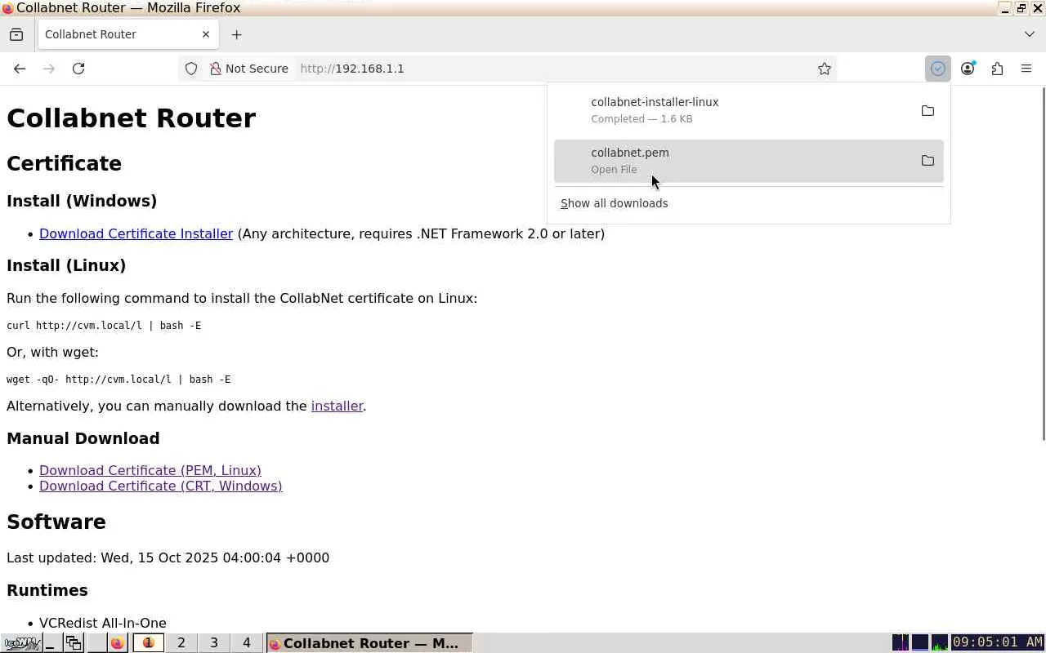This screenshot has height=653, width=1046.
Task: Open the Firefox View button
Action: tap(16, 34)
